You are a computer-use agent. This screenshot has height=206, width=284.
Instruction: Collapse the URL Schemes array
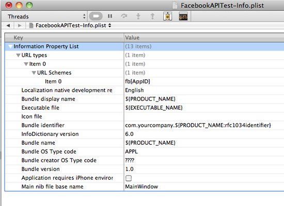tap(34, 73)
